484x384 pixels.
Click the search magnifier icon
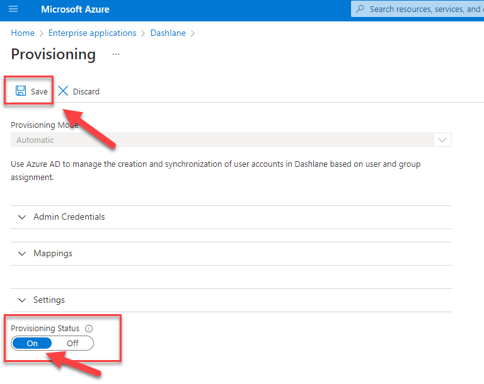pos(360,9)
